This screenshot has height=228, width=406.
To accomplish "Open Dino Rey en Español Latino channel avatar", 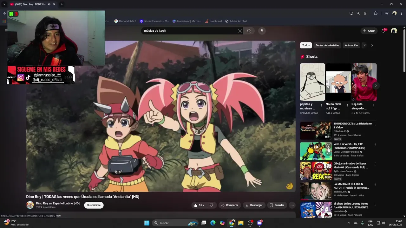I will [30, 205].
